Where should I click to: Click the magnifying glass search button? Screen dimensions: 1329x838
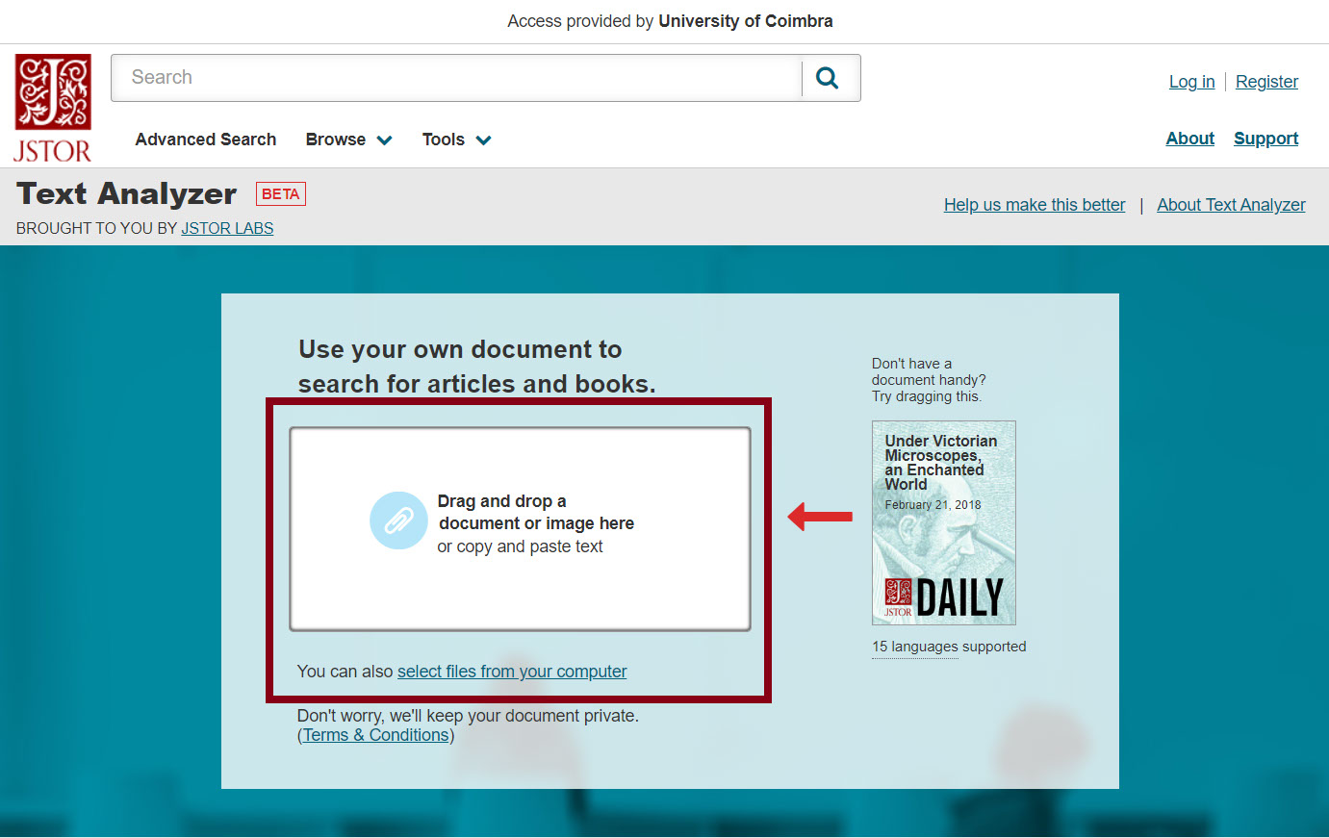(x=827, y=78)
